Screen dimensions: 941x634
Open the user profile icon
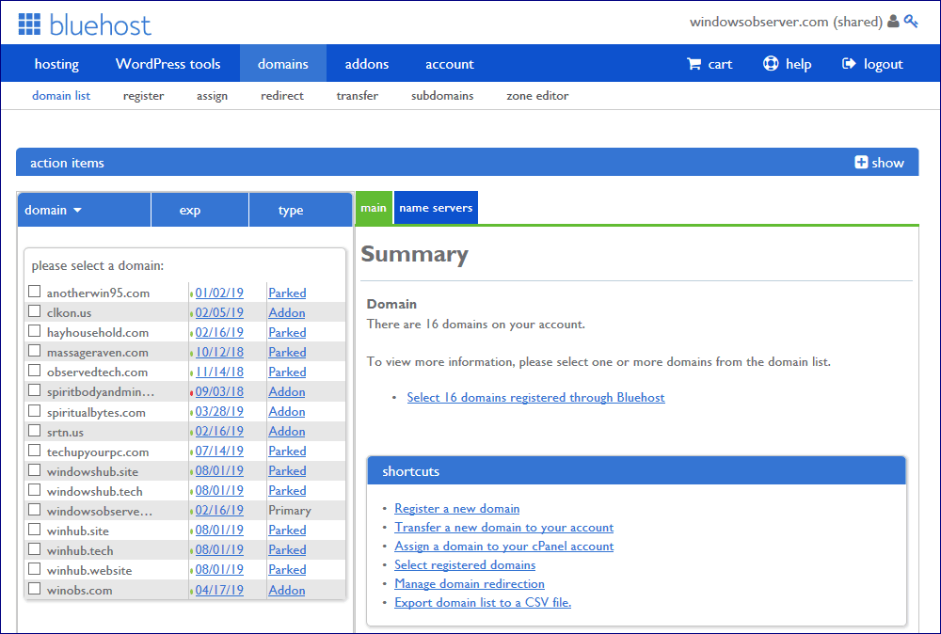tap(893, 22)
